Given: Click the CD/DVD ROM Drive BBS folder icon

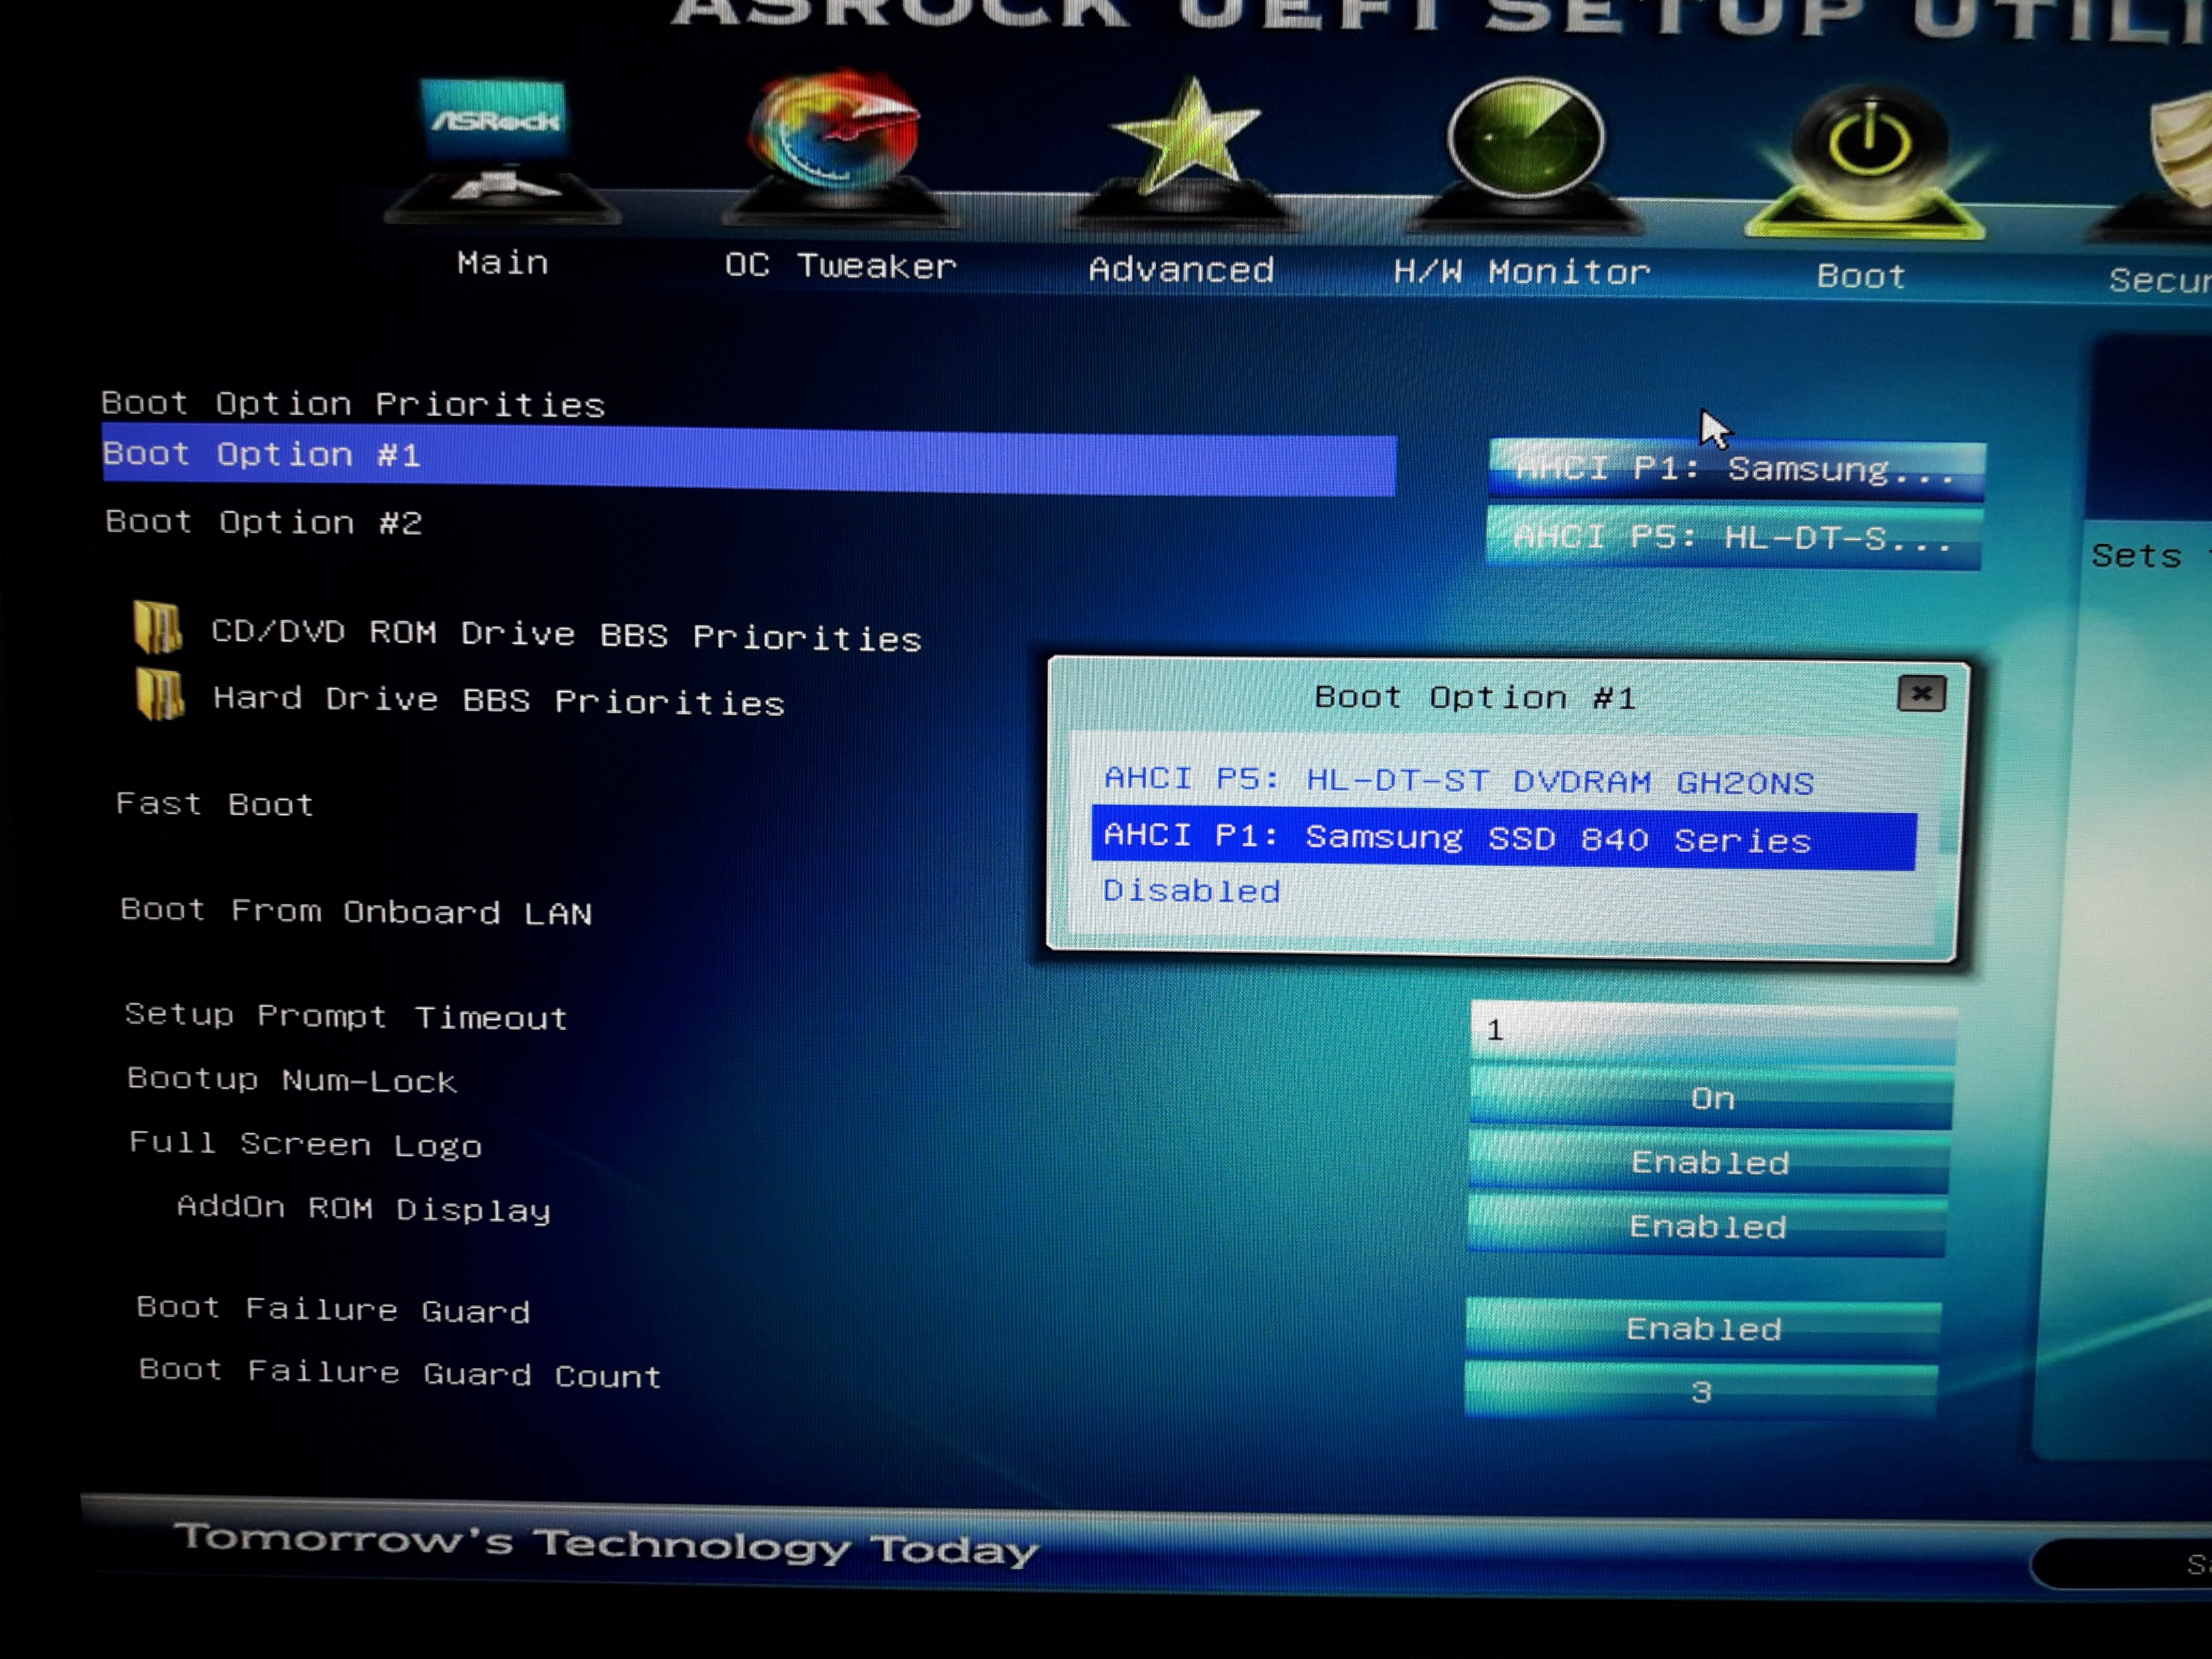Looking at the screenshot, I should (x=158, y=628).
